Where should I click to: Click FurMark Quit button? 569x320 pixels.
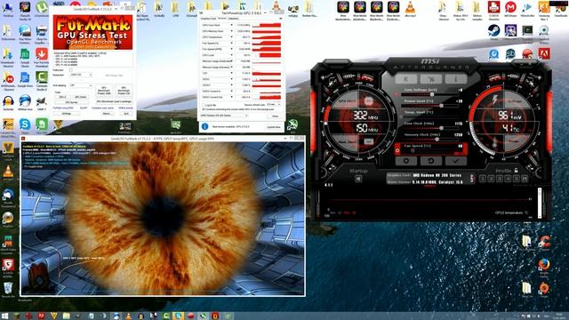click(126, 114)
